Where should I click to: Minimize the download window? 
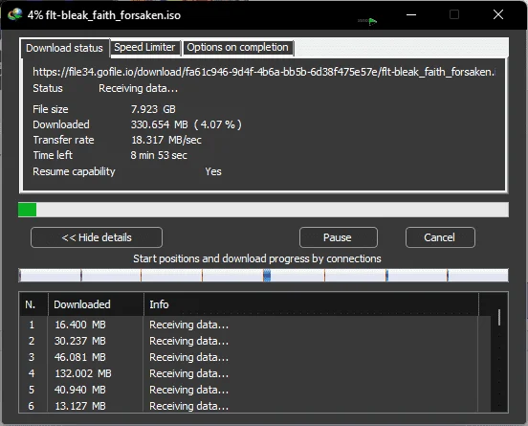coord(411,14)
